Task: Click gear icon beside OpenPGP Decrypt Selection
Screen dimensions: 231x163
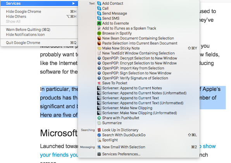Action: pos(99,58)
